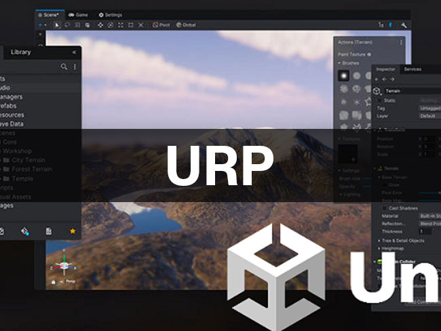The width and height of the screenshot is (441, 331).
Task: Toggle the Draw checkbox under Base Terrain
Action: (x=384, y=185)
